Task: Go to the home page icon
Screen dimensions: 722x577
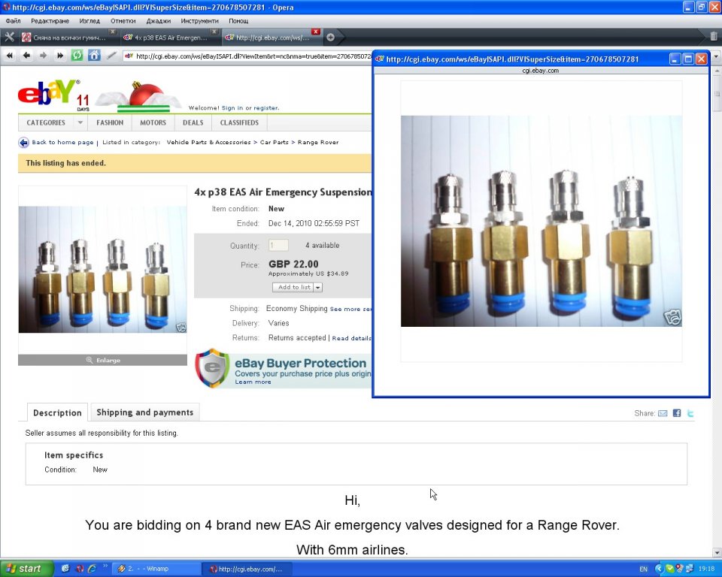Action: click(x=94, y=56)
